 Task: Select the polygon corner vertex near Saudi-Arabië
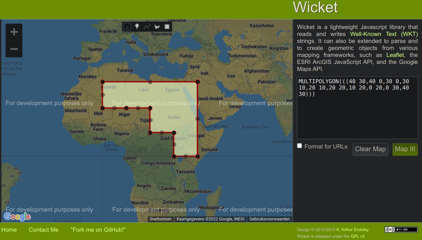tap(198, 82)
